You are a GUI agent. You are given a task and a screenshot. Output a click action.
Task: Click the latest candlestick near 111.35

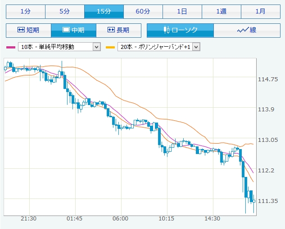tap(254, 201)
